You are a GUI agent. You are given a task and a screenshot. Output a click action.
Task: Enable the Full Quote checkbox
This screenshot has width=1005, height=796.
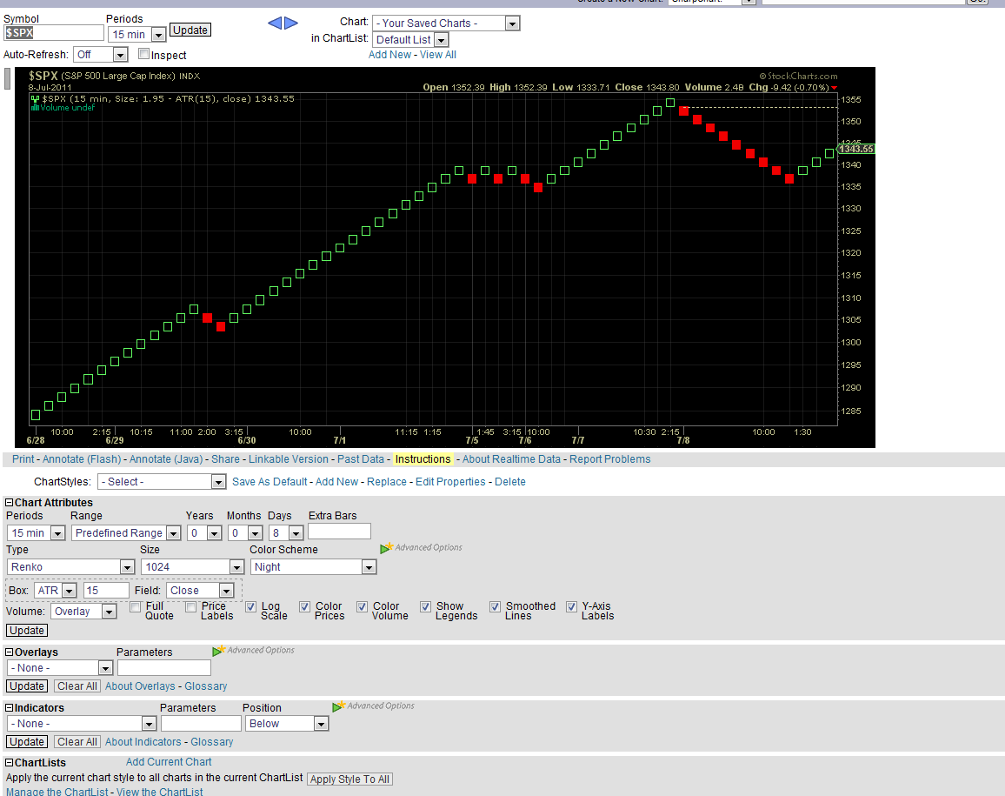(x=136, y=606)
